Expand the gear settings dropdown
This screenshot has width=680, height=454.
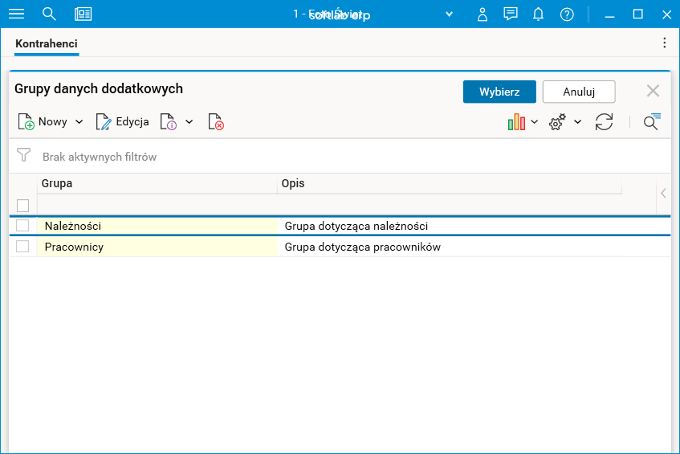pyautogui.click(x=577, y=122)
